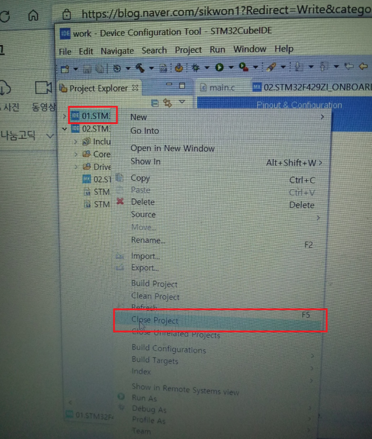Click the red X Delete icon in context menu
The height and width of the screenshot is (439, 372).
click(x=120, y=202)
